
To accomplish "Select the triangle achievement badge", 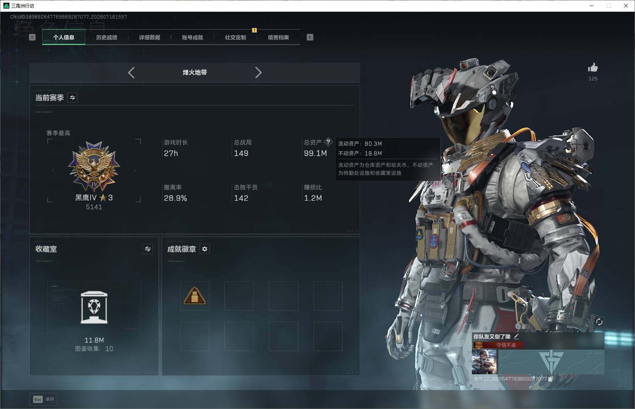I will pyautogui.click(x=194, y=296).
